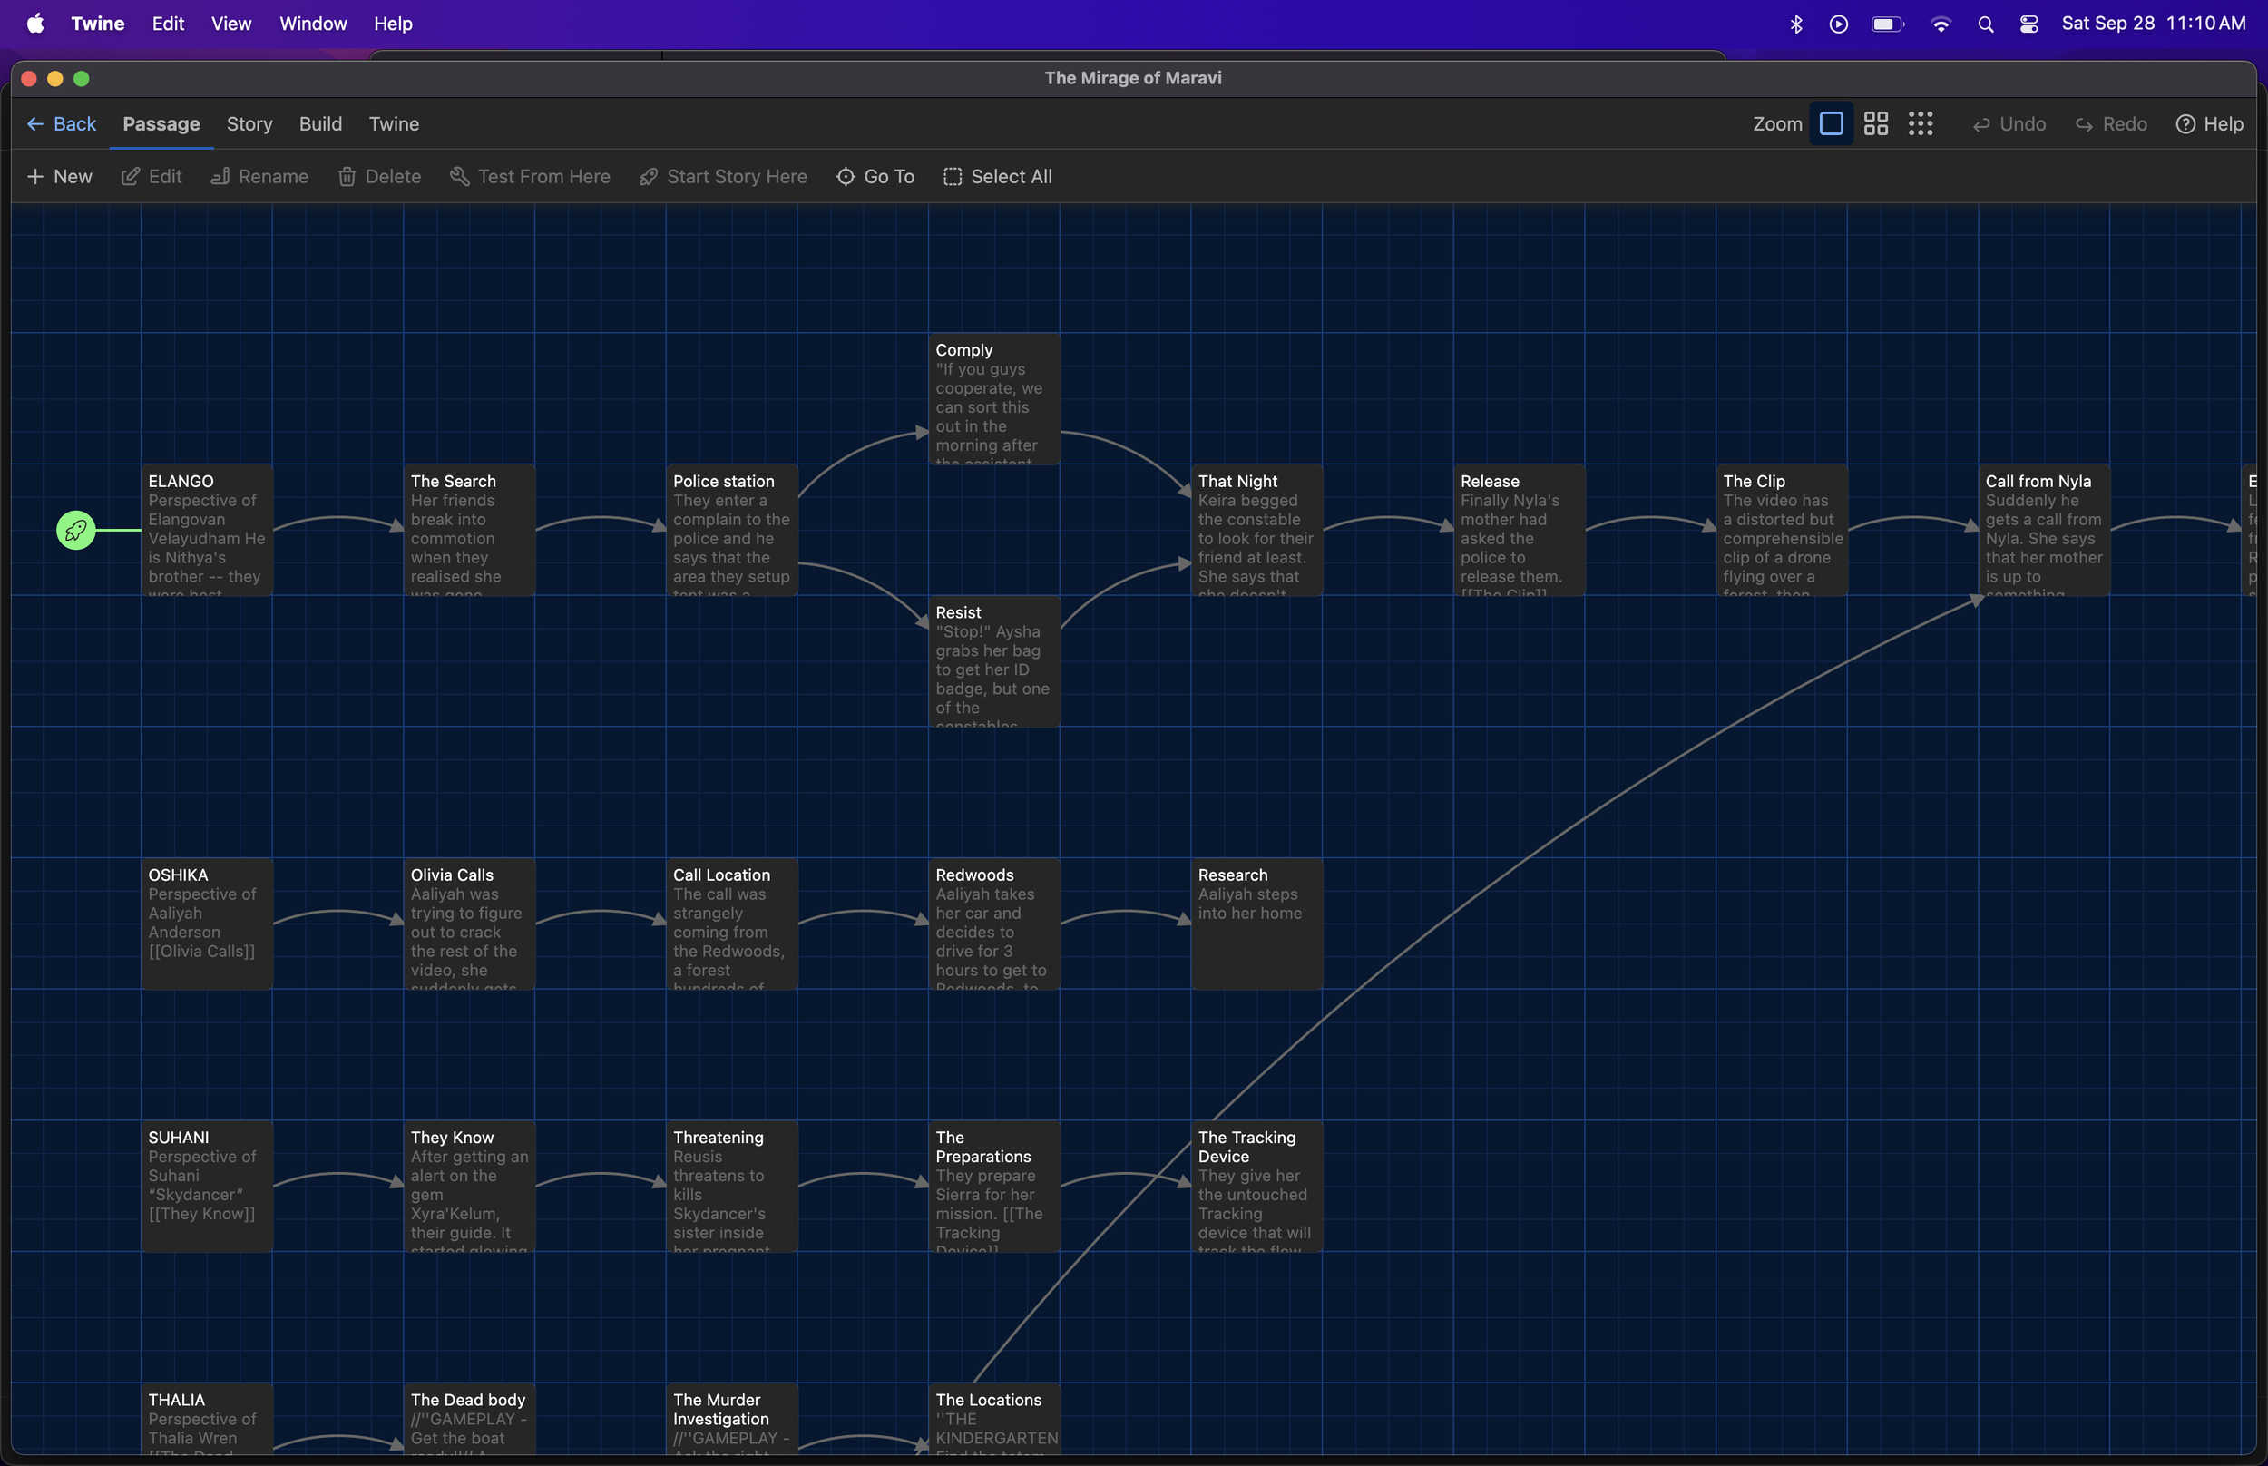Create a new passage with New

tap(60, 176)
